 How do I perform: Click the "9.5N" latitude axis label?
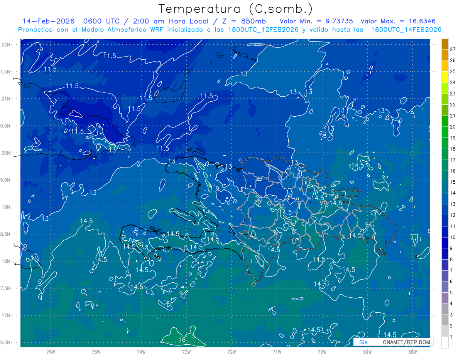pos(6,180)
